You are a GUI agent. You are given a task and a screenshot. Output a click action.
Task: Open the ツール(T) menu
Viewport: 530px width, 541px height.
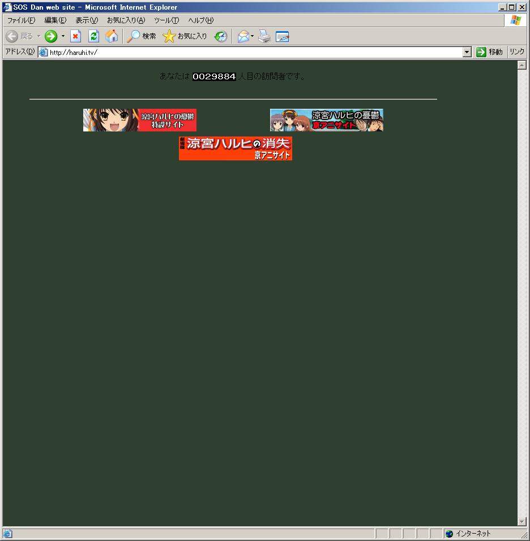click(x=166, y=20)
